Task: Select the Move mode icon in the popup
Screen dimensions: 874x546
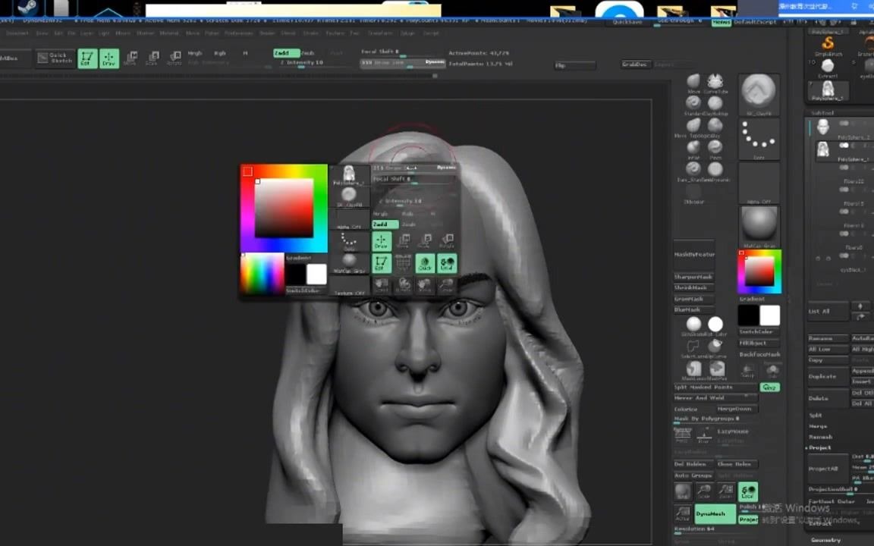Action: click(404, 240)
